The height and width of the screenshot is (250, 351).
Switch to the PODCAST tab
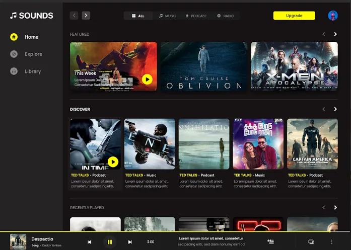point(196,16)
